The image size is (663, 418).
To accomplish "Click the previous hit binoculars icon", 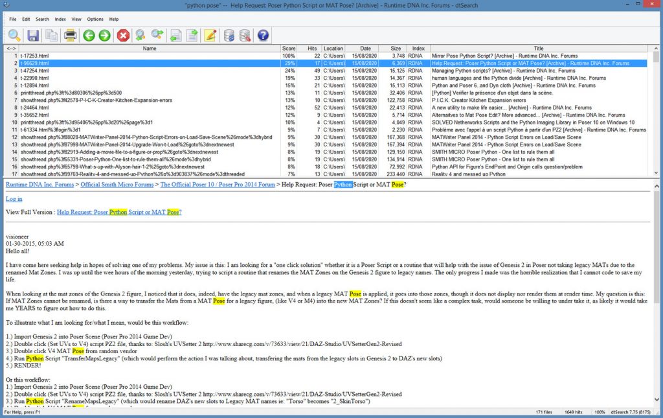I will click(140, 35).
